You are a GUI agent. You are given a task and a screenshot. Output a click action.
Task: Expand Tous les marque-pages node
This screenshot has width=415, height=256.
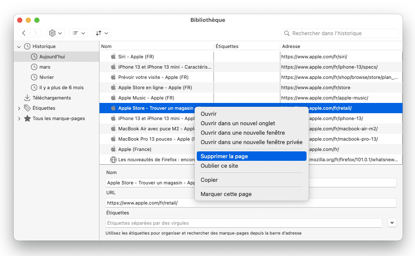pyautogui.click(x=19, y=119)
